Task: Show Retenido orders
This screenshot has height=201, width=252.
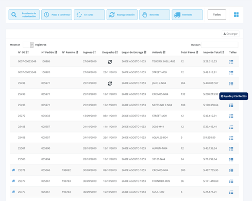Action: pos(155,15)
